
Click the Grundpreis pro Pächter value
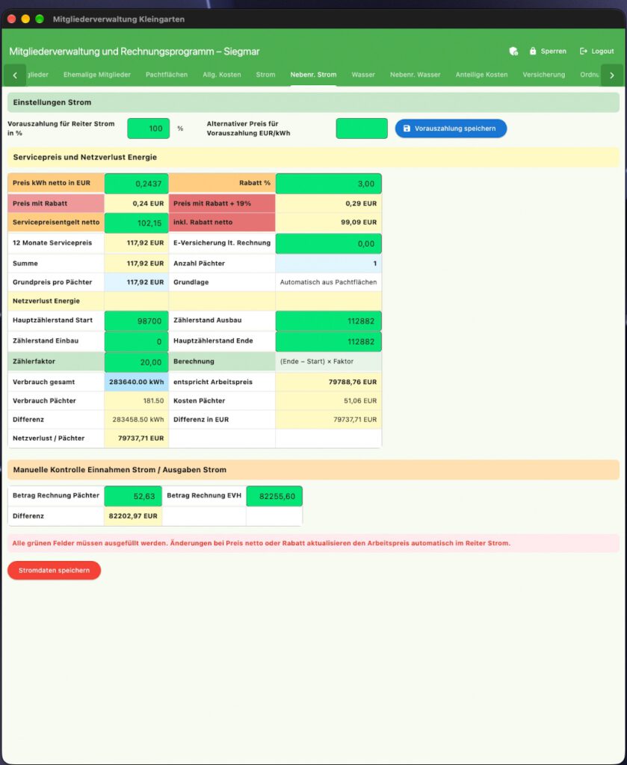146,282
